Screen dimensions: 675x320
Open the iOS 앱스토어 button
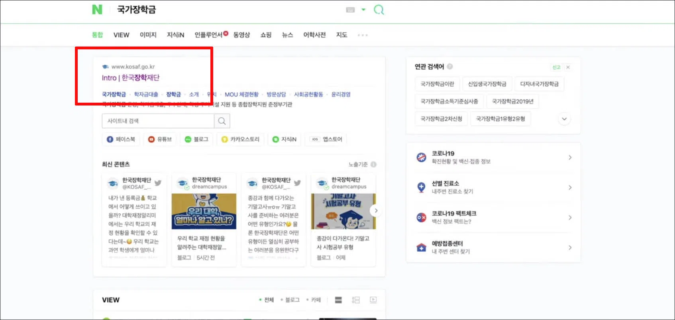pos(326,139)
